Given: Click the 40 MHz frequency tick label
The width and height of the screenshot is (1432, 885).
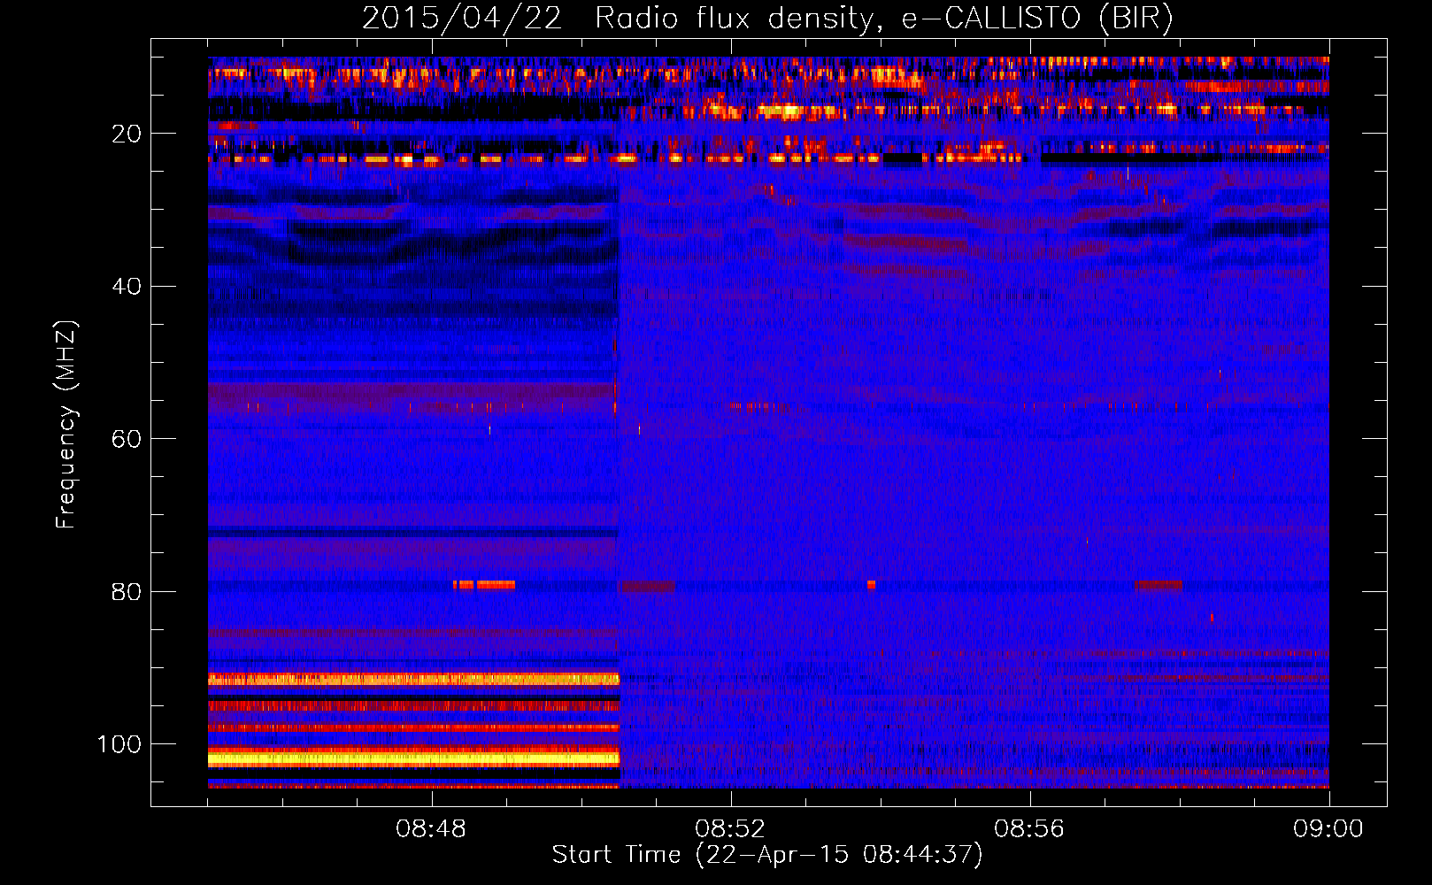Looking at the screenshot, I should point(127,287).
